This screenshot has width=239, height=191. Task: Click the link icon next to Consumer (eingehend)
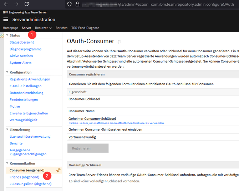pyautogui.click(x=58, y=170)
